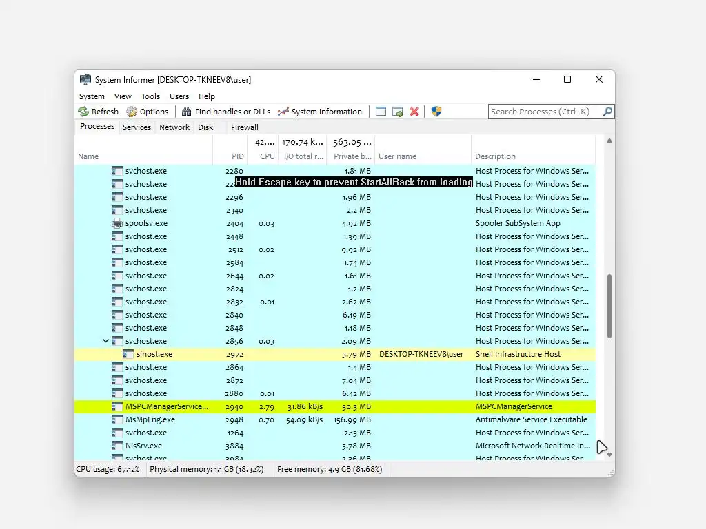This screenshot has height=529, width=706.
Task: Sort by the Description column header
Action: click(x=533, y=156)
